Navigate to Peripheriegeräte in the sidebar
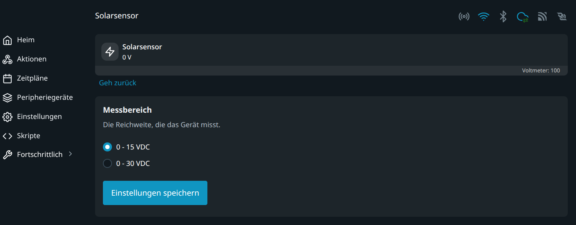576x225 pixels. coord(45,97)
